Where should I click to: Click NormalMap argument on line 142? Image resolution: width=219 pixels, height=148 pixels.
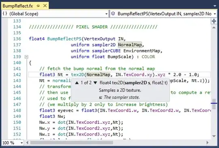tap(98, 75)
